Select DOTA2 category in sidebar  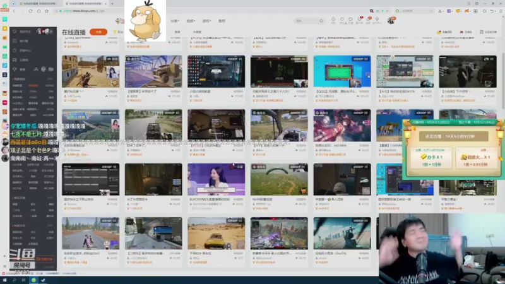[50, 86]
